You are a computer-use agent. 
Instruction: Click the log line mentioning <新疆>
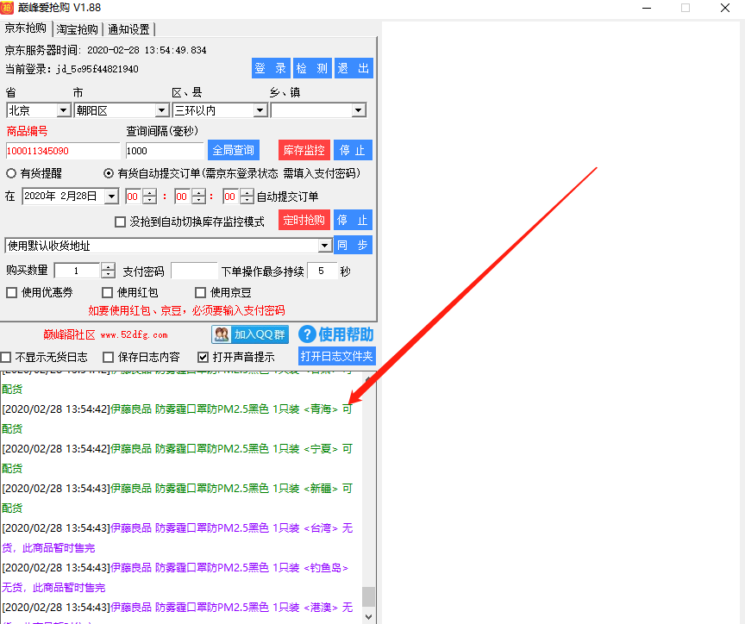pyautogui.click(x=177, y=498)
